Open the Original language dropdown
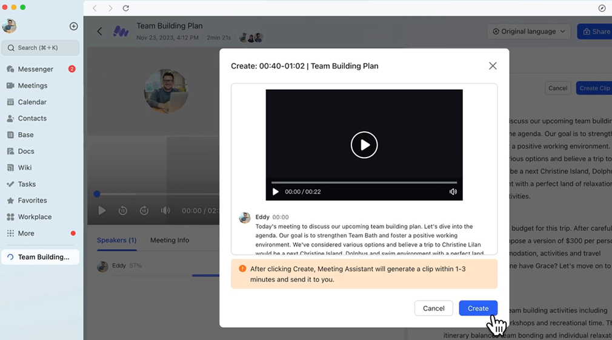The image size is (612, 340). [529, 32]
